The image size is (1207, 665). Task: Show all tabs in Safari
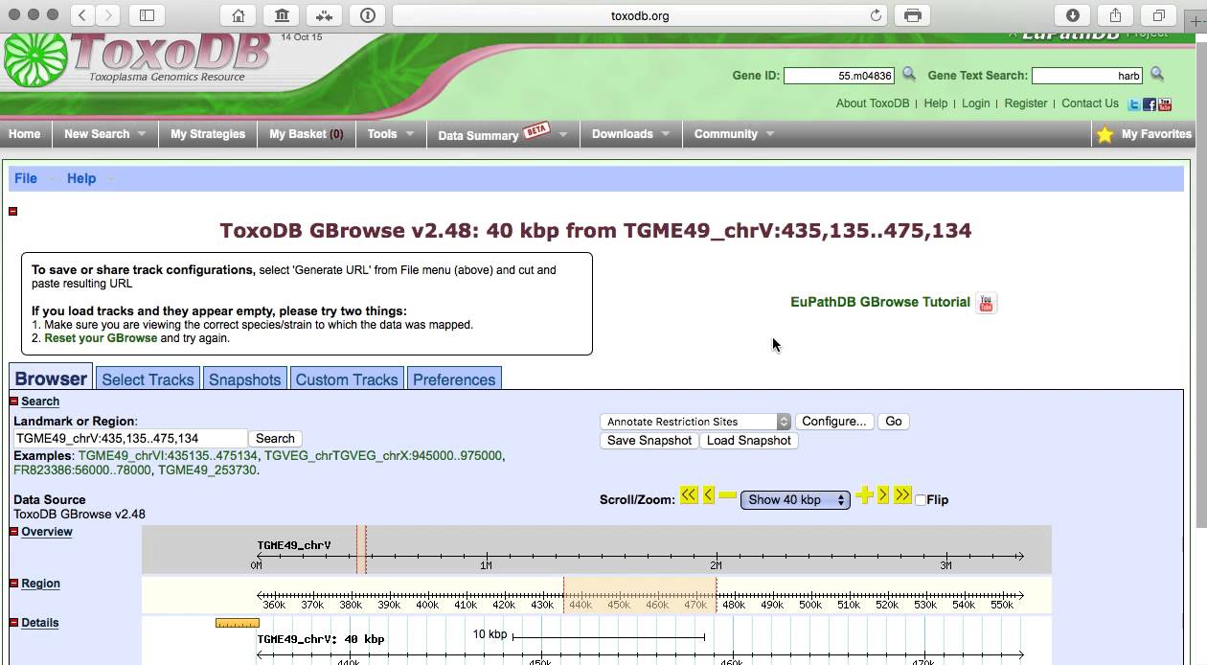tap(1159, 15)
